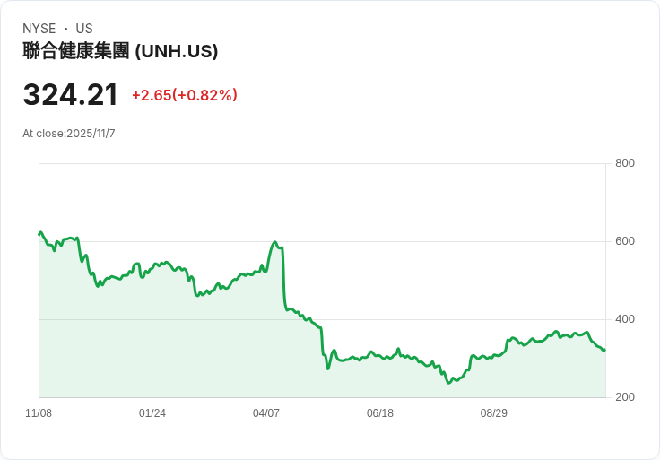Click the leftmost start of the price line
This screenshot has width=660, height=460.
pos(39,233)
